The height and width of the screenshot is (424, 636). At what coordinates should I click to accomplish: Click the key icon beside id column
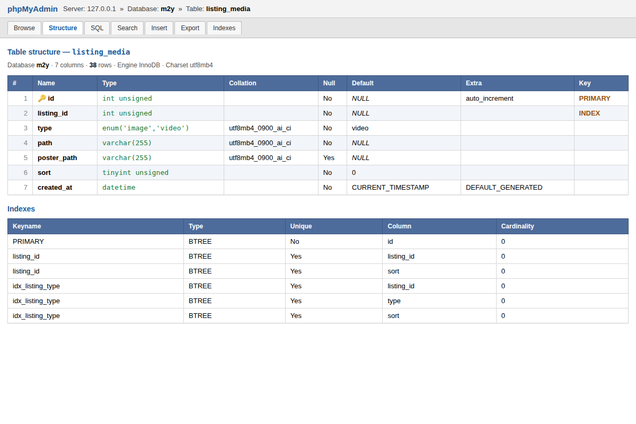pos(42,99)
